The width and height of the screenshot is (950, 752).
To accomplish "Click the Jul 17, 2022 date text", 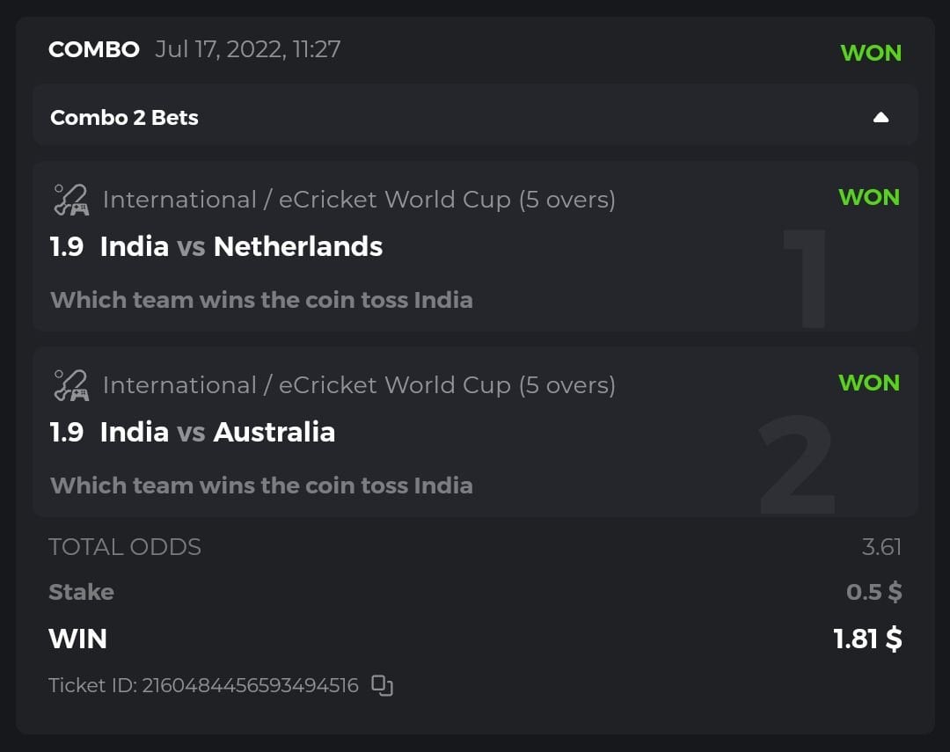I will pos(247,50).
